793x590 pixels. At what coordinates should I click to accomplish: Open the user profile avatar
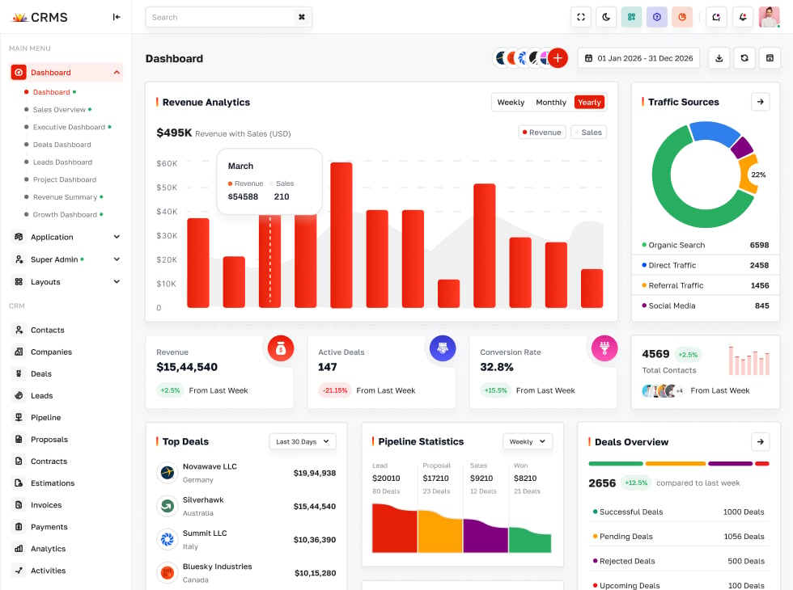(770, 17)
